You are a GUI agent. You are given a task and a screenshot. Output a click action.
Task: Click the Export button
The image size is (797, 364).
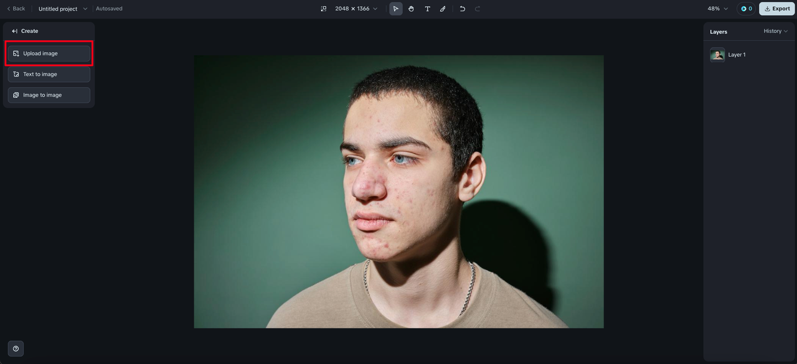pyautogui.click(x=777, y=9)
